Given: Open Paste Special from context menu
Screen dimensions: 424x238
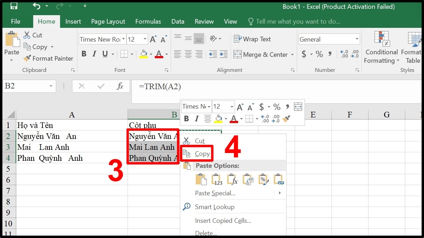Looking at the screenshot, I should point(215,193).
